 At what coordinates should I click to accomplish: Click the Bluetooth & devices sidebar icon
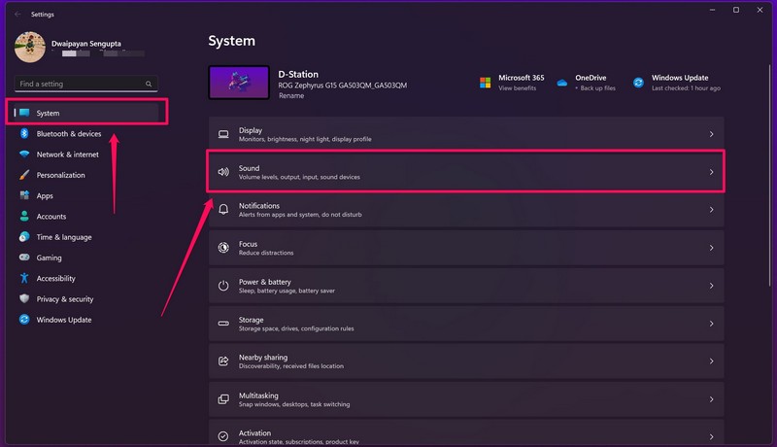point(24,134)
